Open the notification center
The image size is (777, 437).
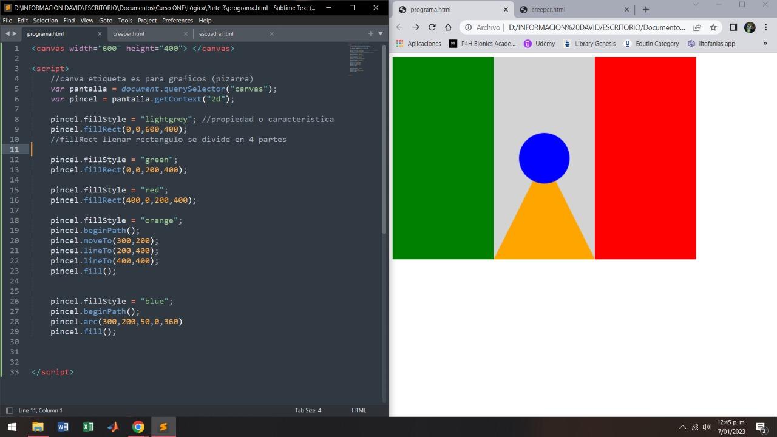(x=761, y=427)
